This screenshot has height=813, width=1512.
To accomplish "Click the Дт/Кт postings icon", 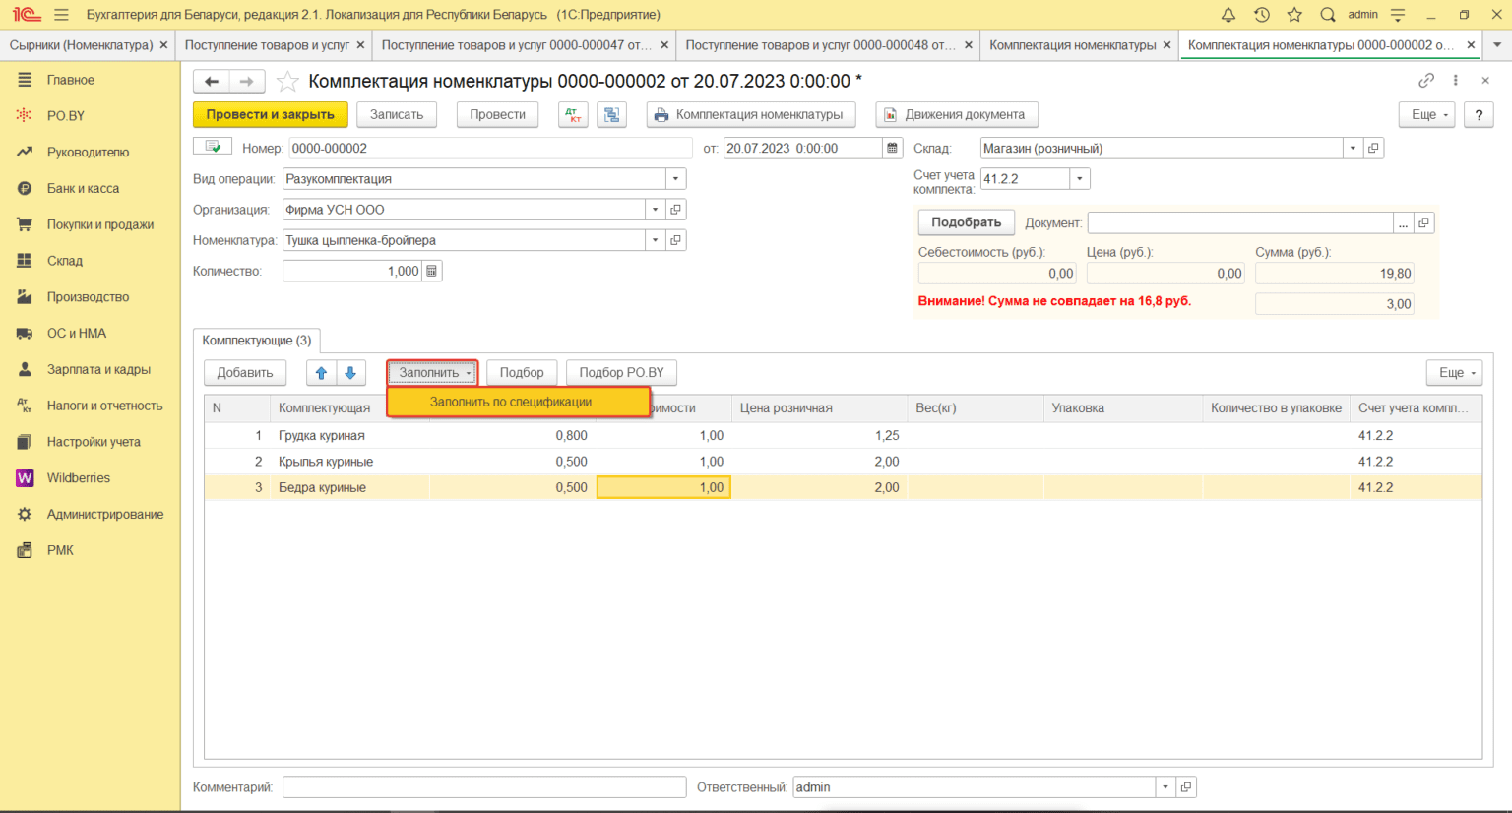I will pos(573,115).
